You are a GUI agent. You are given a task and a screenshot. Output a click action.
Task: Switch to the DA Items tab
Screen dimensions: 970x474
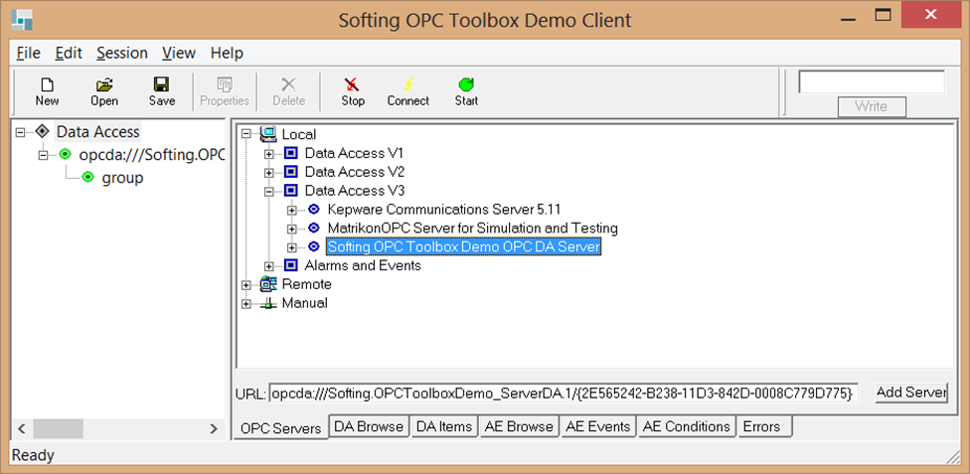tap(445, 426)
